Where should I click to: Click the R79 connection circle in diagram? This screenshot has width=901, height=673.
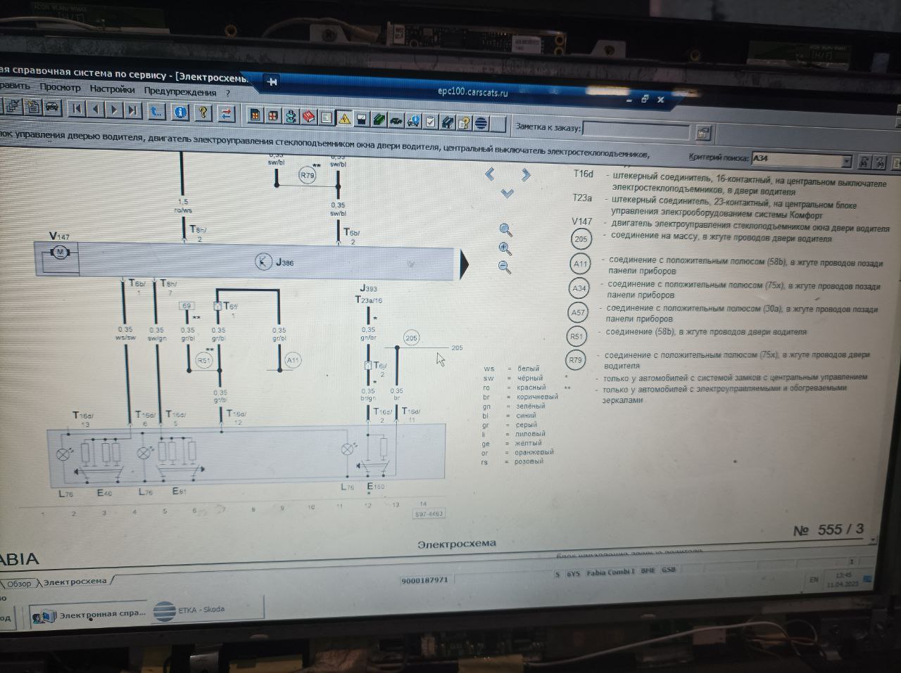coord(307,175)
